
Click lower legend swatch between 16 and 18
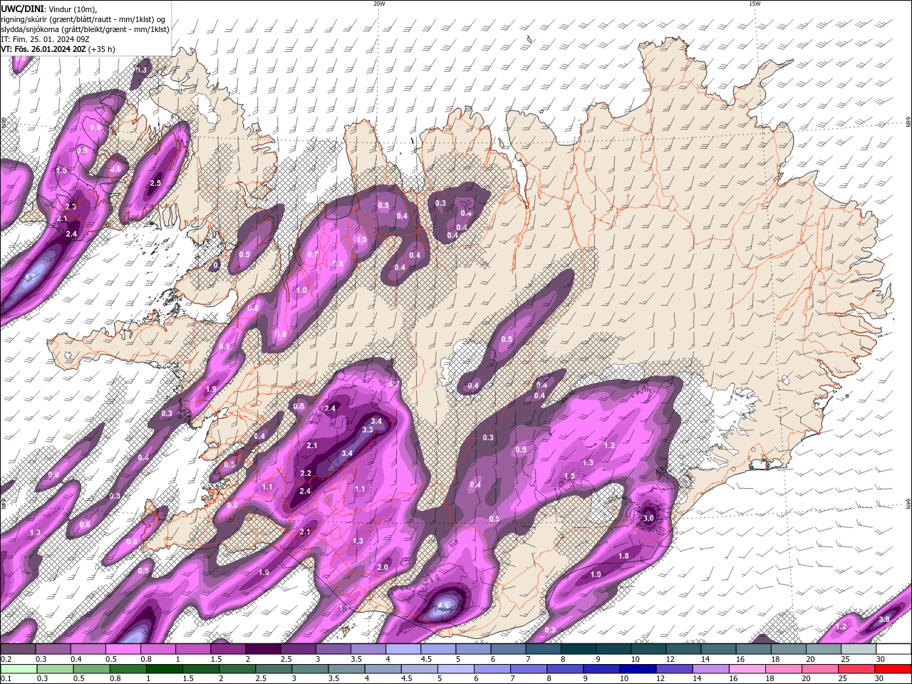pyautogui.click(x=747, y=669)
